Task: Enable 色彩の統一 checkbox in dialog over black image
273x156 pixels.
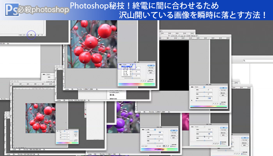Action: tap(220, 102)
